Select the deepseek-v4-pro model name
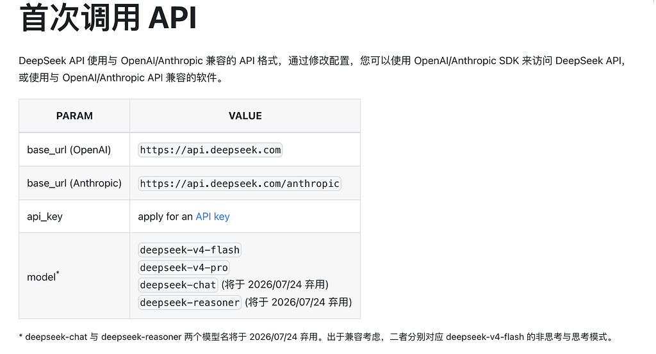Viewport: 656px width, 354px height. tap(184, 268)
